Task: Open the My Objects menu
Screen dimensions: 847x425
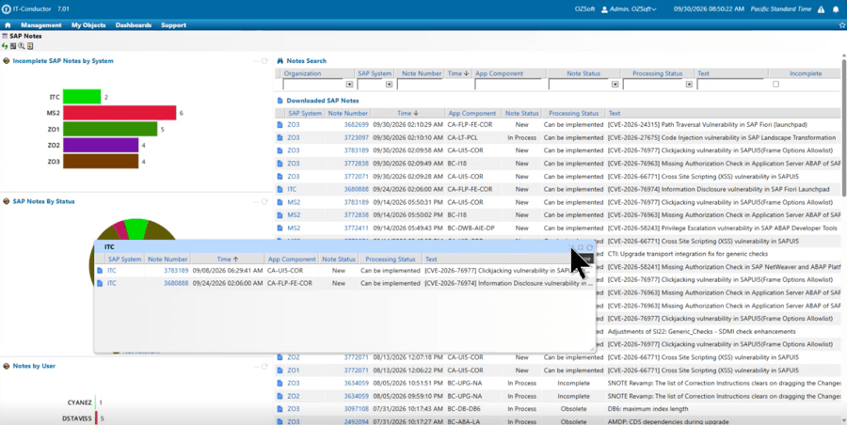Action: pos(88,24)
